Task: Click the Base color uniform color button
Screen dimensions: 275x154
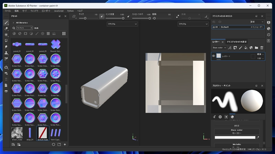Action: pyautogui.click(x=236, y=133)
